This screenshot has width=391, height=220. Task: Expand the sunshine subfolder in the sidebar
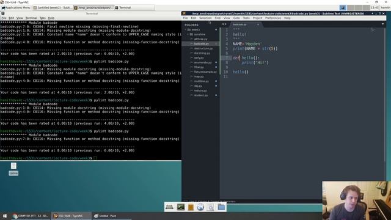click(188, 34)
